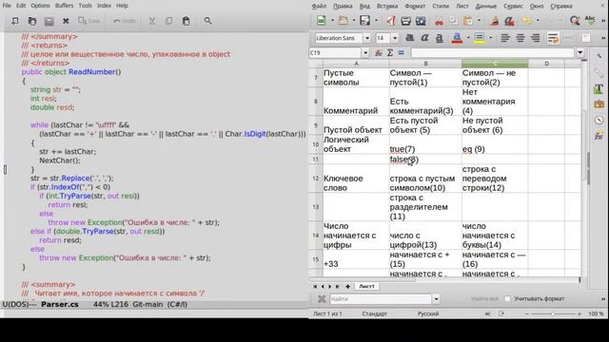Select column D header in Calc
This screenshot has height=342, width=609.
point(546,64)
